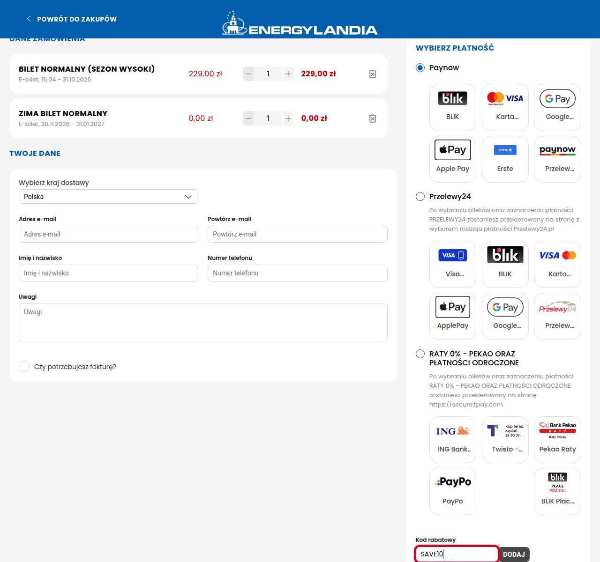Screen dimensions: 600x562
Task: Choose Przelewy24 transfer tile
Action: click(x=557, y=316)
